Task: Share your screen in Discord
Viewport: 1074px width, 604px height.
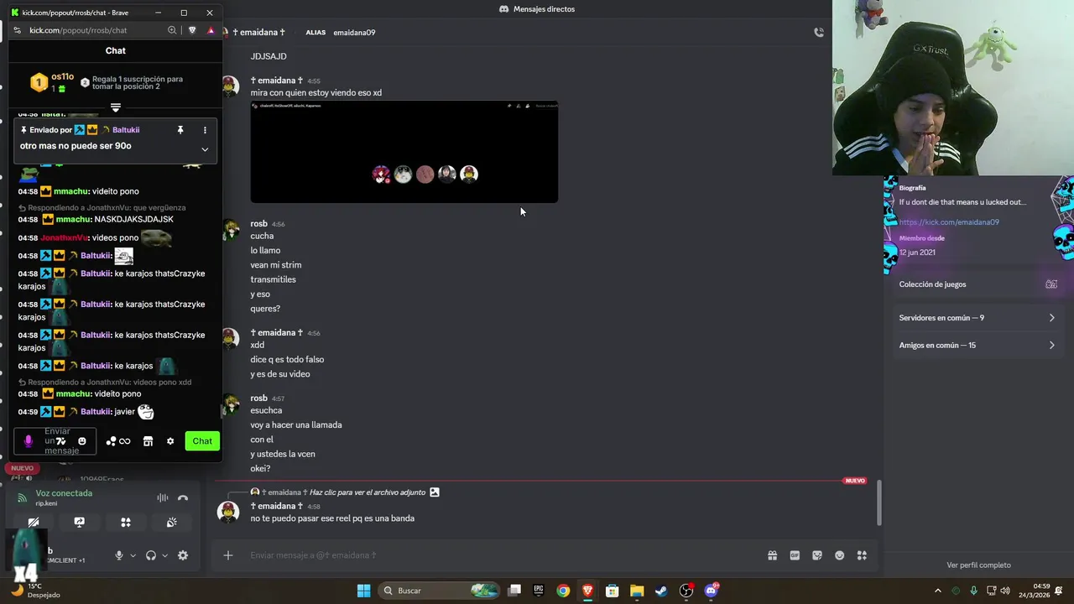Action: (80, 523)
